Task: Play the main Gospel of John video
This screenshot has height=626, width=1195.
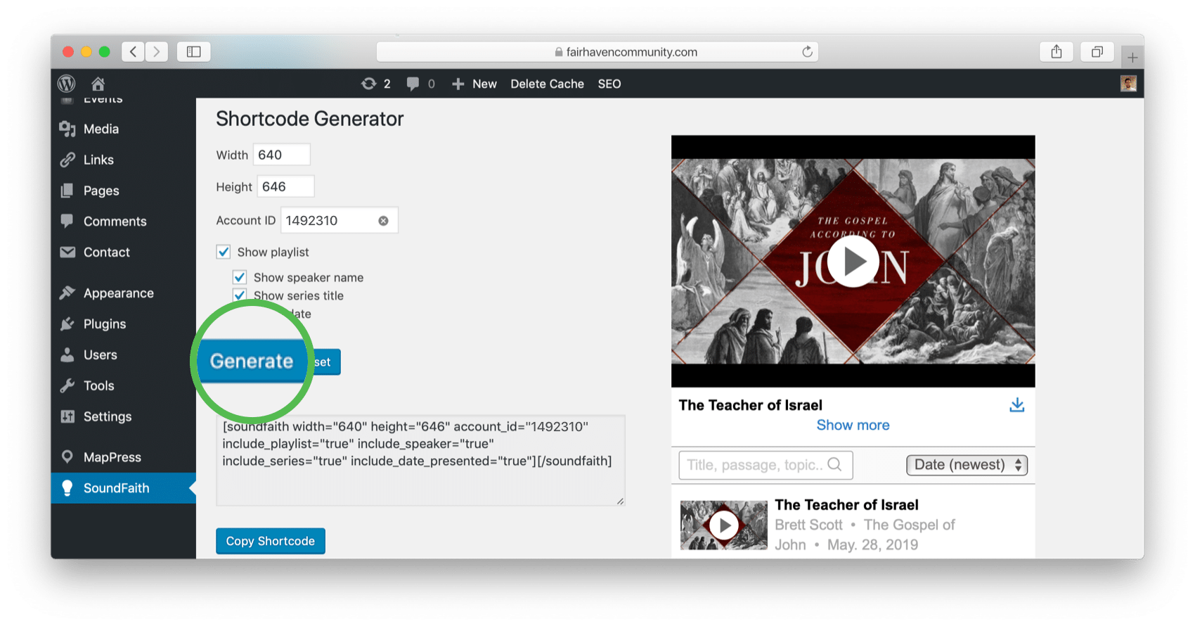Action: coord(853,262)
